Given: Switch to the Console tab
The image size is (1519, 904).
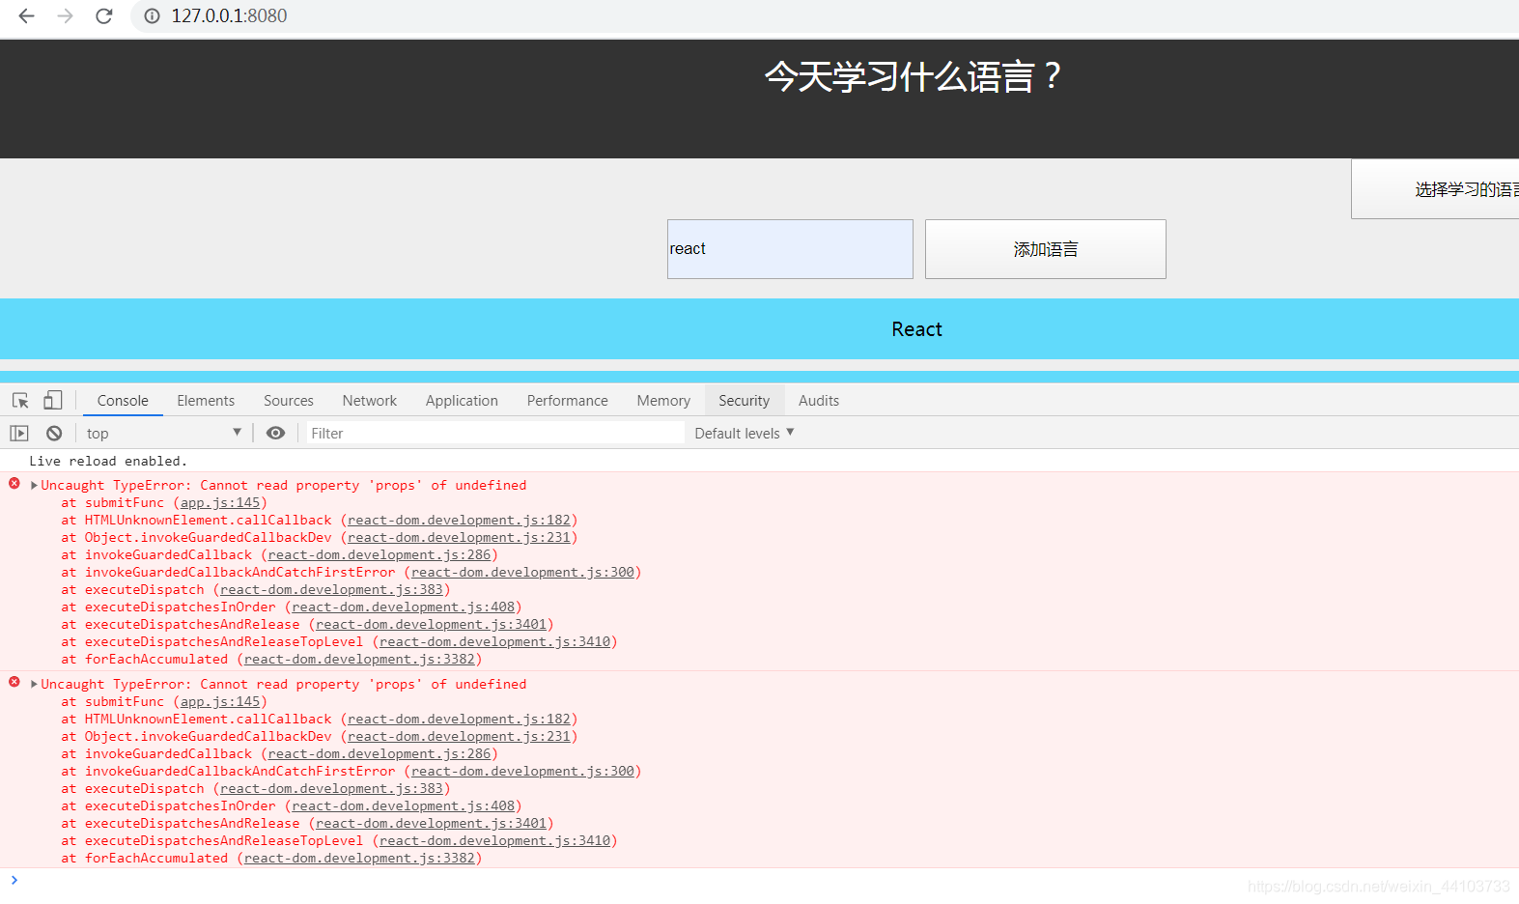Looking at the screenshot, I should 123,400.
